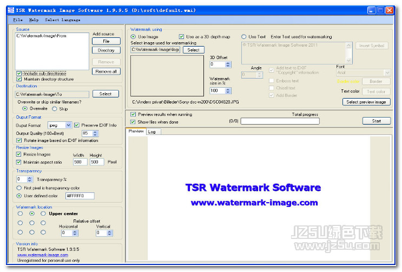Toggle Show files when done checkbox
The height and width of the screenshot is (272, 402).
point(133,122)
